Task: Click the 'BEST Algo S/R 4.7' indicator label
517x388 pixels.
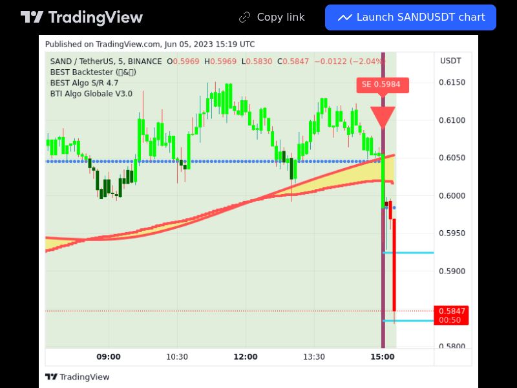Action: click(84, 83)
